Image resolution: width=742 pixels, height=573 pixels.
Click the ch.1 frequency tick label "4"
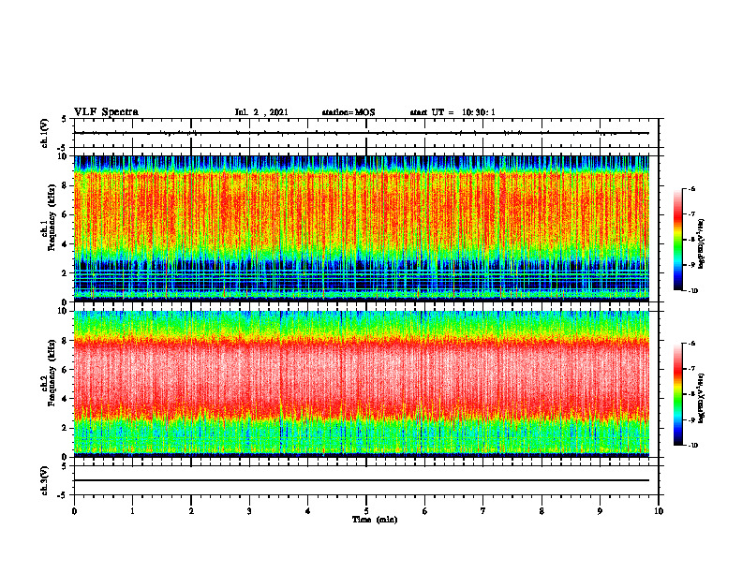[x=65, y=244]
